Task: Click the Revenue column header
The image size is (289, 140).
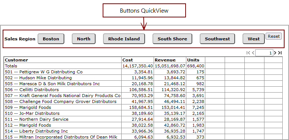Action: (x=170, y=60)
